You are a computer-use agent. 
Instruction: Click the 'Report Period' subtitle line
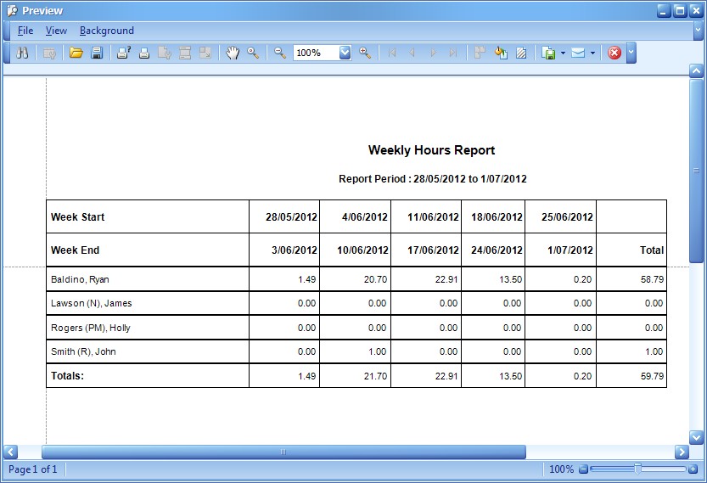pyautogui.click(x=432, y=178)
